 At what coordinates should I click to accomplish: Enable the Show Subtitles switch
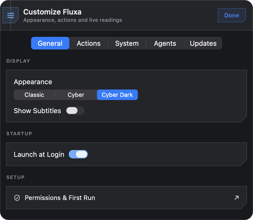click(x=75, y=111)
